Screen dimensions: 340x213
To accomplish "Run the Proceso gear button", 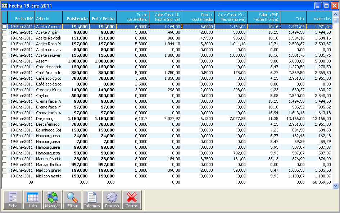I will pyautogui.click(x=112, y=200).
